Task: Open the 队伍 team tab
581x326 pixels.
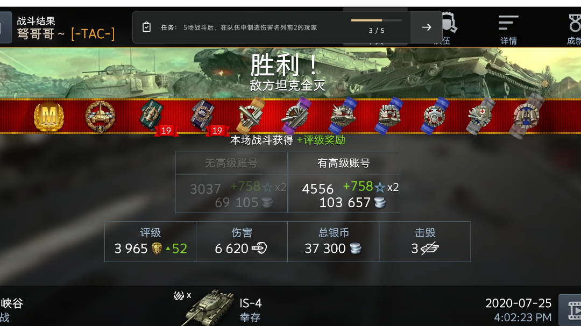Action: [447, 30]
